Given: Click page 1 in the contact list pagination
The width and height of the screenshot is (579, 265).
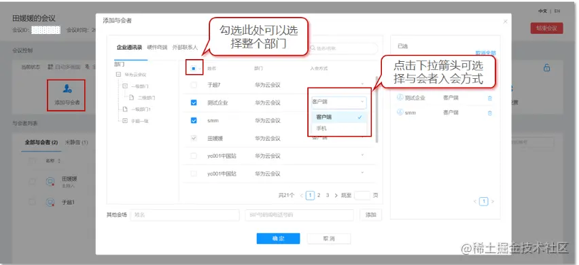Looking at the screenshot, I should tap(310, 195).
